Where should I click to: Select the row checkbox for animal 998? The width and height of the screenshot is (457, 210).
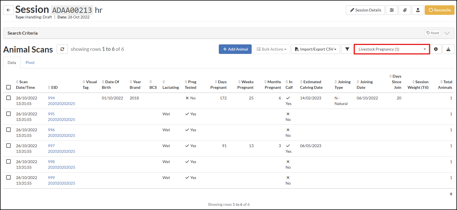tap(8, 161)
